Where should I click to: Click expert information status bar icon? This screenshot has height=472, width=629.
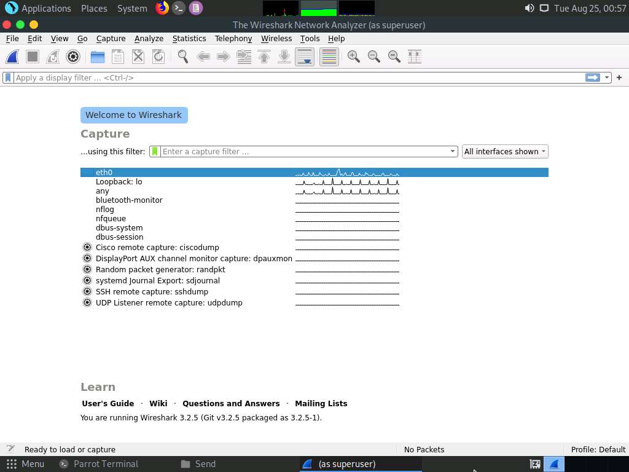point(11,449)
